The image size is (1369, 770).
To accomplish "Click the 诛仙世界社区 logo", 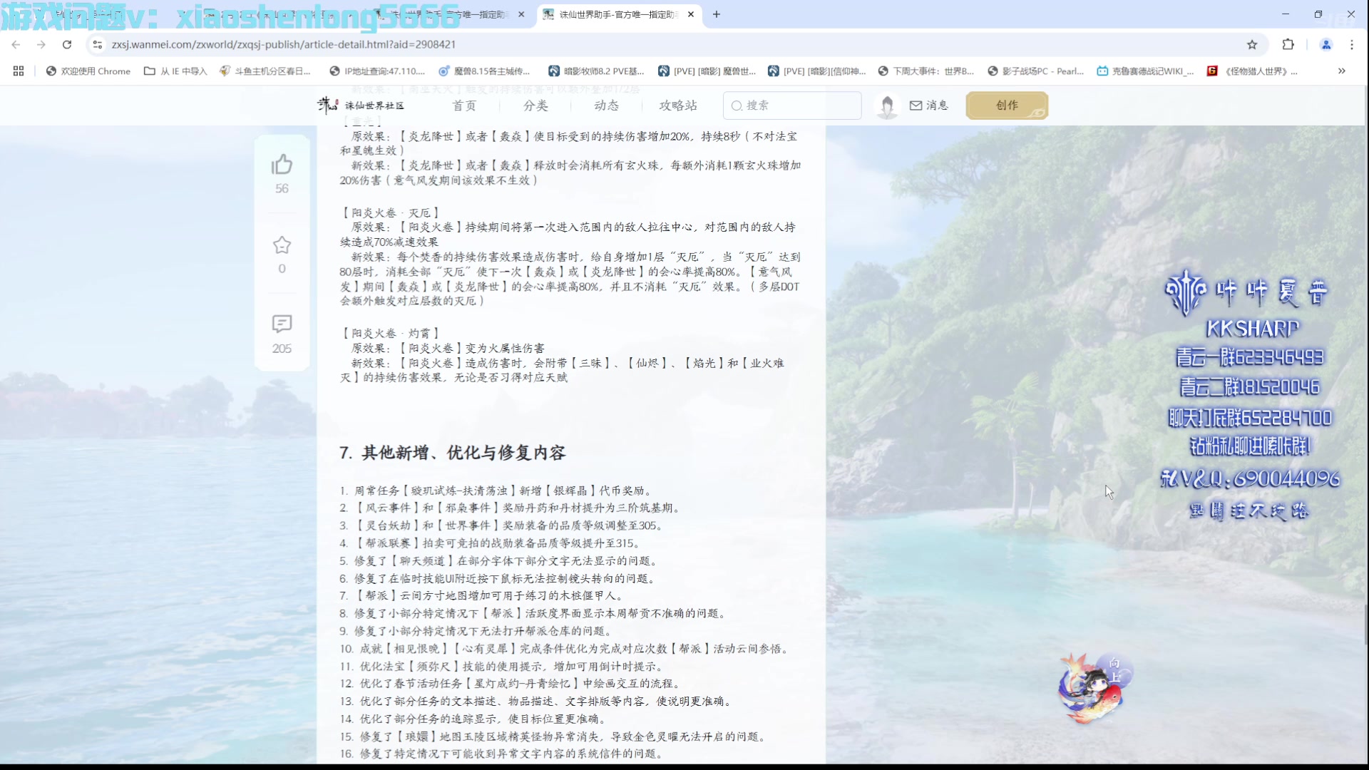I will (361, 106).
